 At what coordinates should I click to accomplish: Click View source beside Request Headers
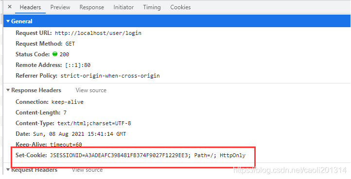point(87,170)
